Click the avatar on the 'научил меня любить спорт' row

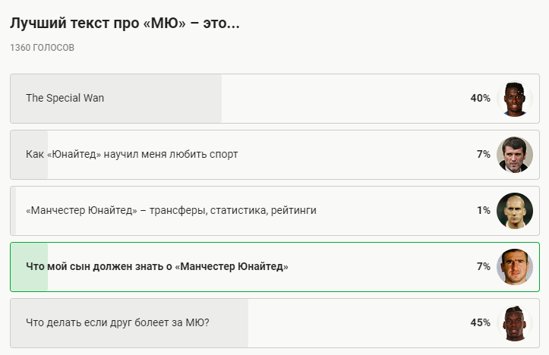[x=515, y=155]
